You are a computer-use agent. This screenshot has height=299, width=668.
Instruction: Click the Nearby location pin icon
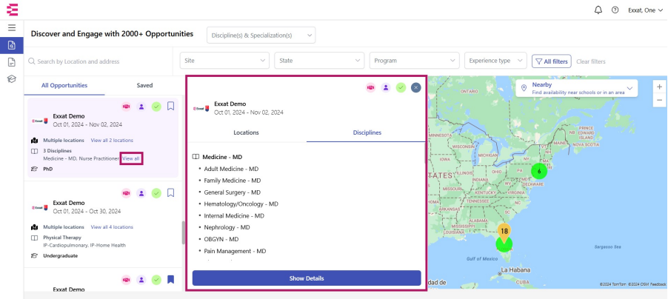pyautogui.click(x=524, y=88)
